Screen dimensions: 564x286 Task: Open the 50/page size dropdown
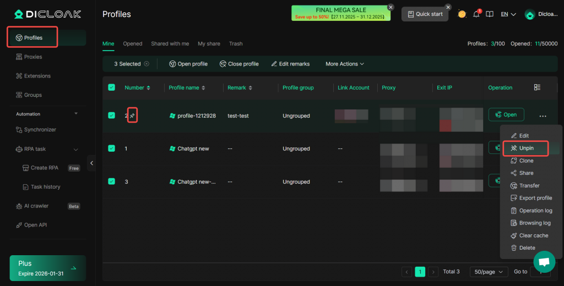tap(489, 272)
